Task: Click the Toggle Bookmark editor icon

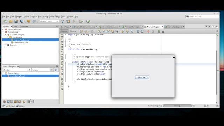Action: pyautogui.click(x=132, y=31)
